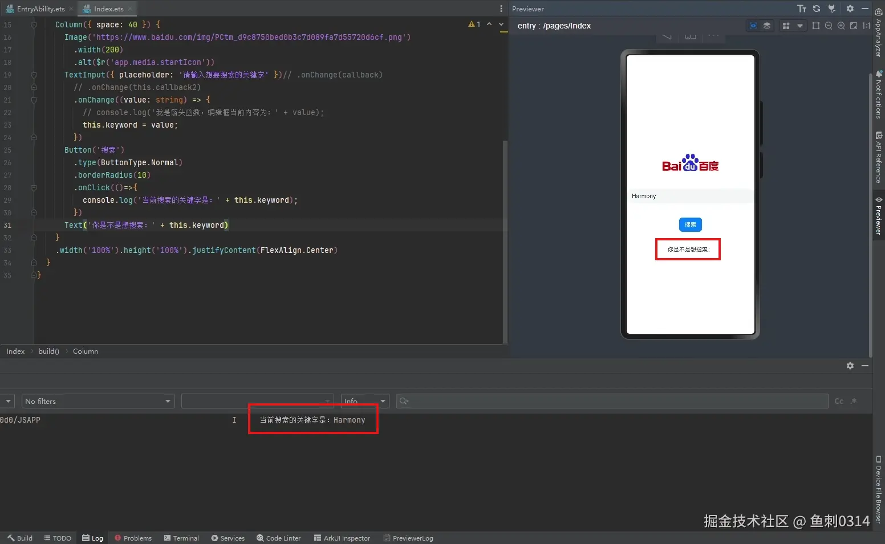The height and width of the screenshot is (544, 885).
Task: Zoom in the preview device
Action: click(841, 26)
